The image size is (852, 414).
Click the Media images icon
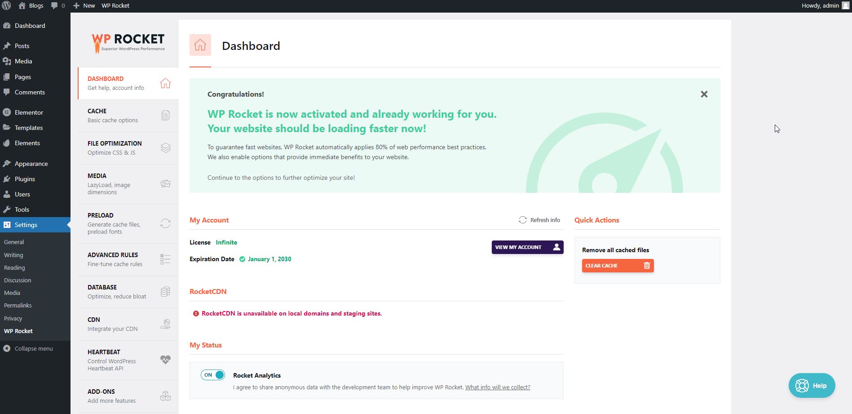pyautogui.click(x=165, y=184)
